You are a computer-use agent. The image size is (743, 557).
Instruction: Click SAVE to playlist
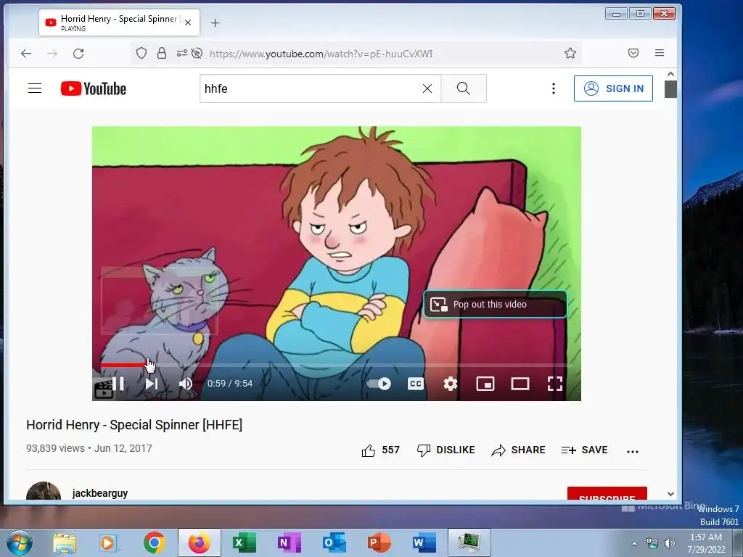[584, 450]
